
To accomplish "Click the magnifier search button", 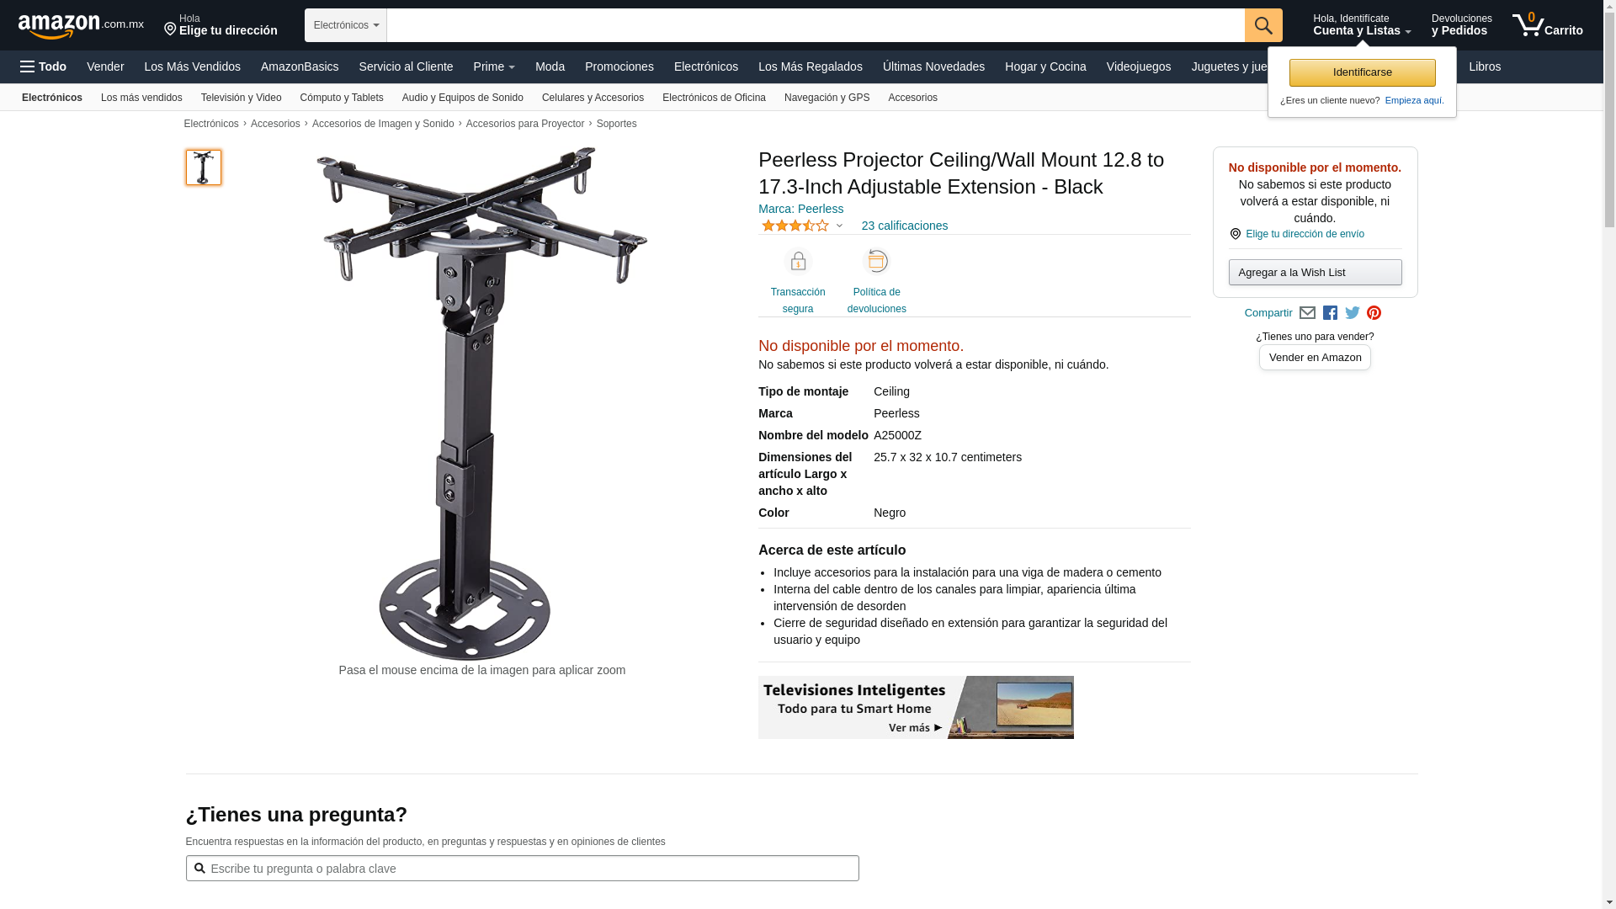I will point(1263,25).
